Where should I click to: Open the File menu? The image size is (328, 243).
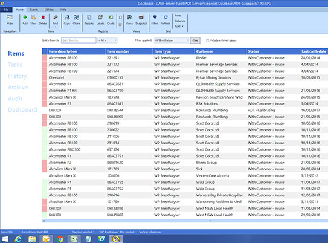(6, 10)
